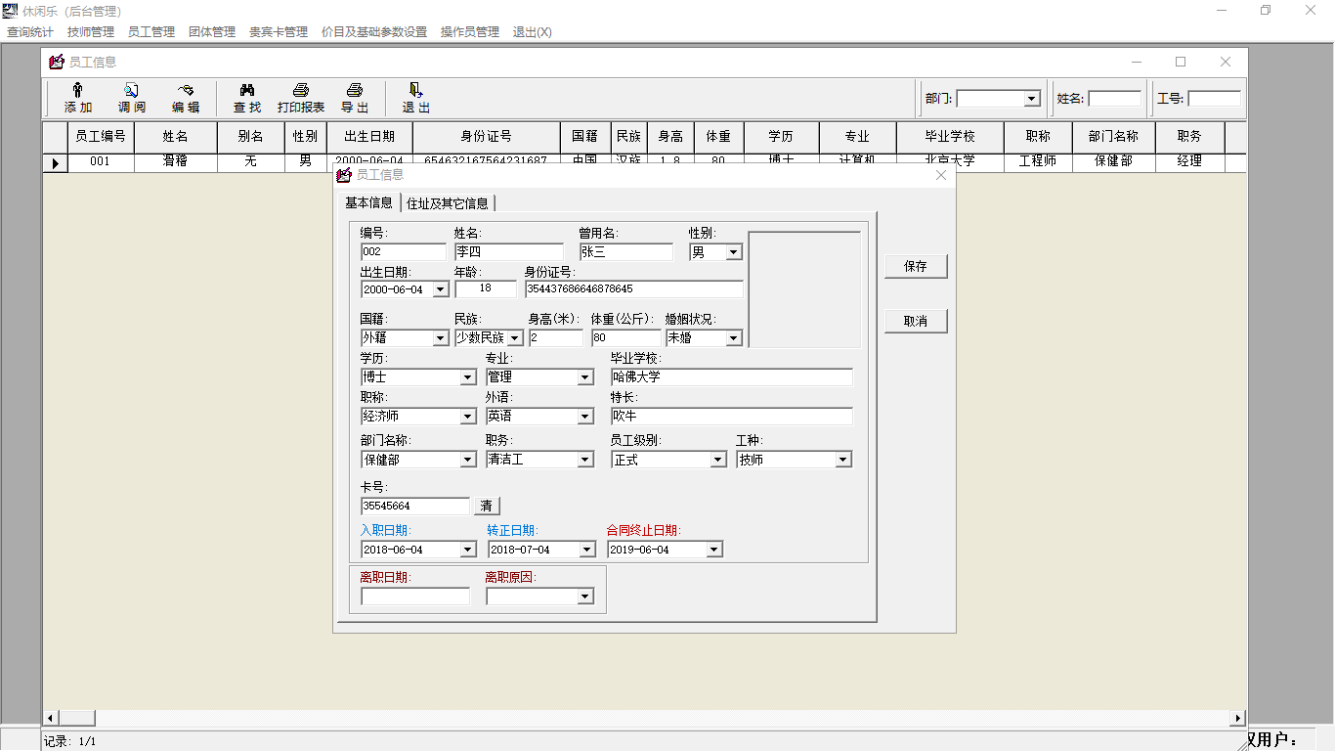The height and width of the screenshot is (751, 1335).
Task: Click the 姓名 search field in toolbar
Action: point(1115,99)
